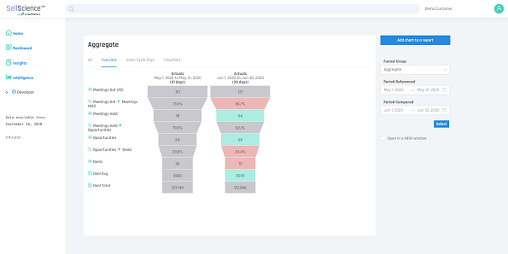Click the May Meetings Set 121 segment

177,91
